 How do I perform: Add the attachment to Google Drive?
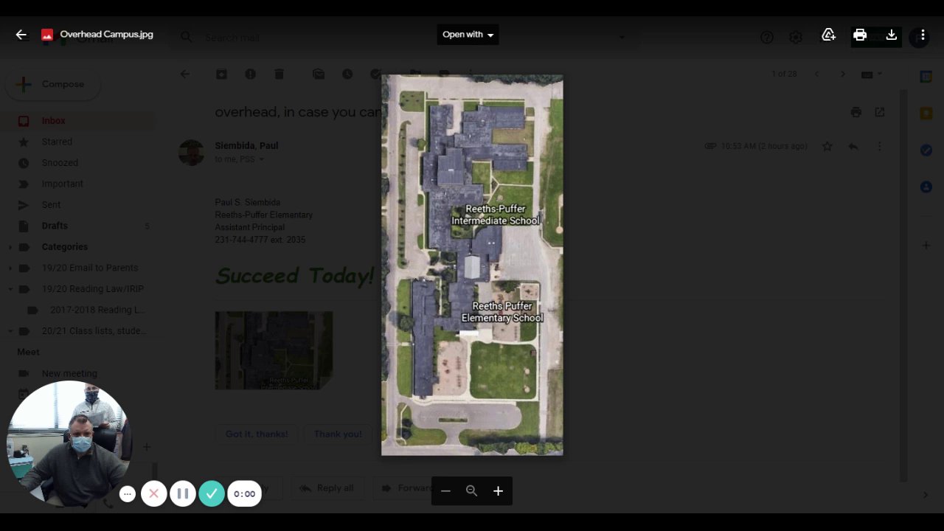click(828, 35)
